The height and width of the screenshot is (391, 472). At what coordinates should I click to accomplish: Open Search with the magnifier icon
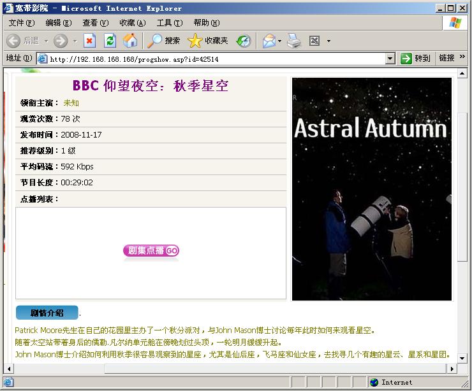pos(154,41)
